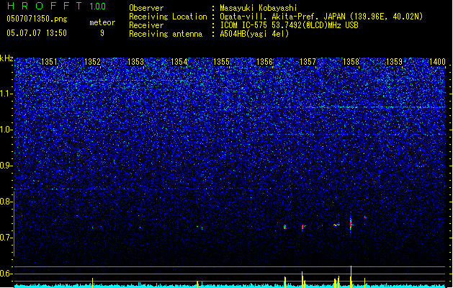
Task: Click the yellow signal peak at 1352
Action: [92, 283]
